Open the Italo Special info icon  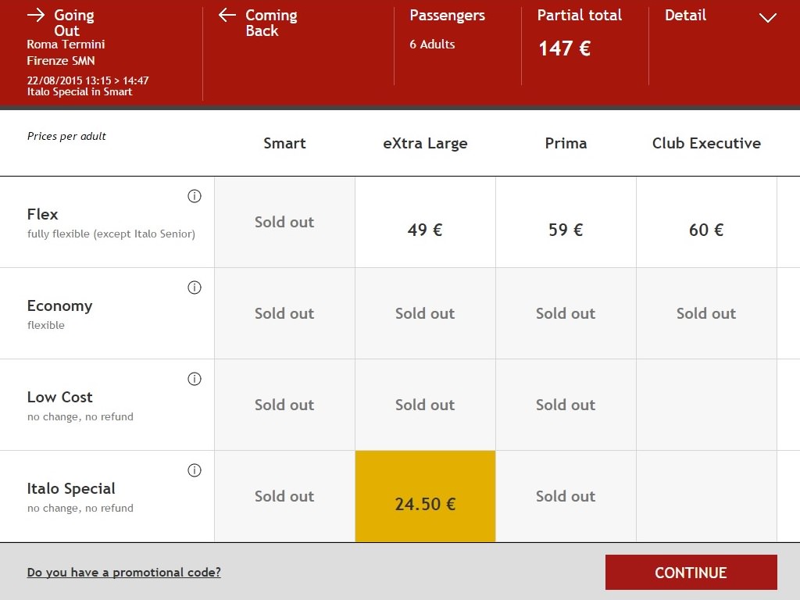(195, 470)
